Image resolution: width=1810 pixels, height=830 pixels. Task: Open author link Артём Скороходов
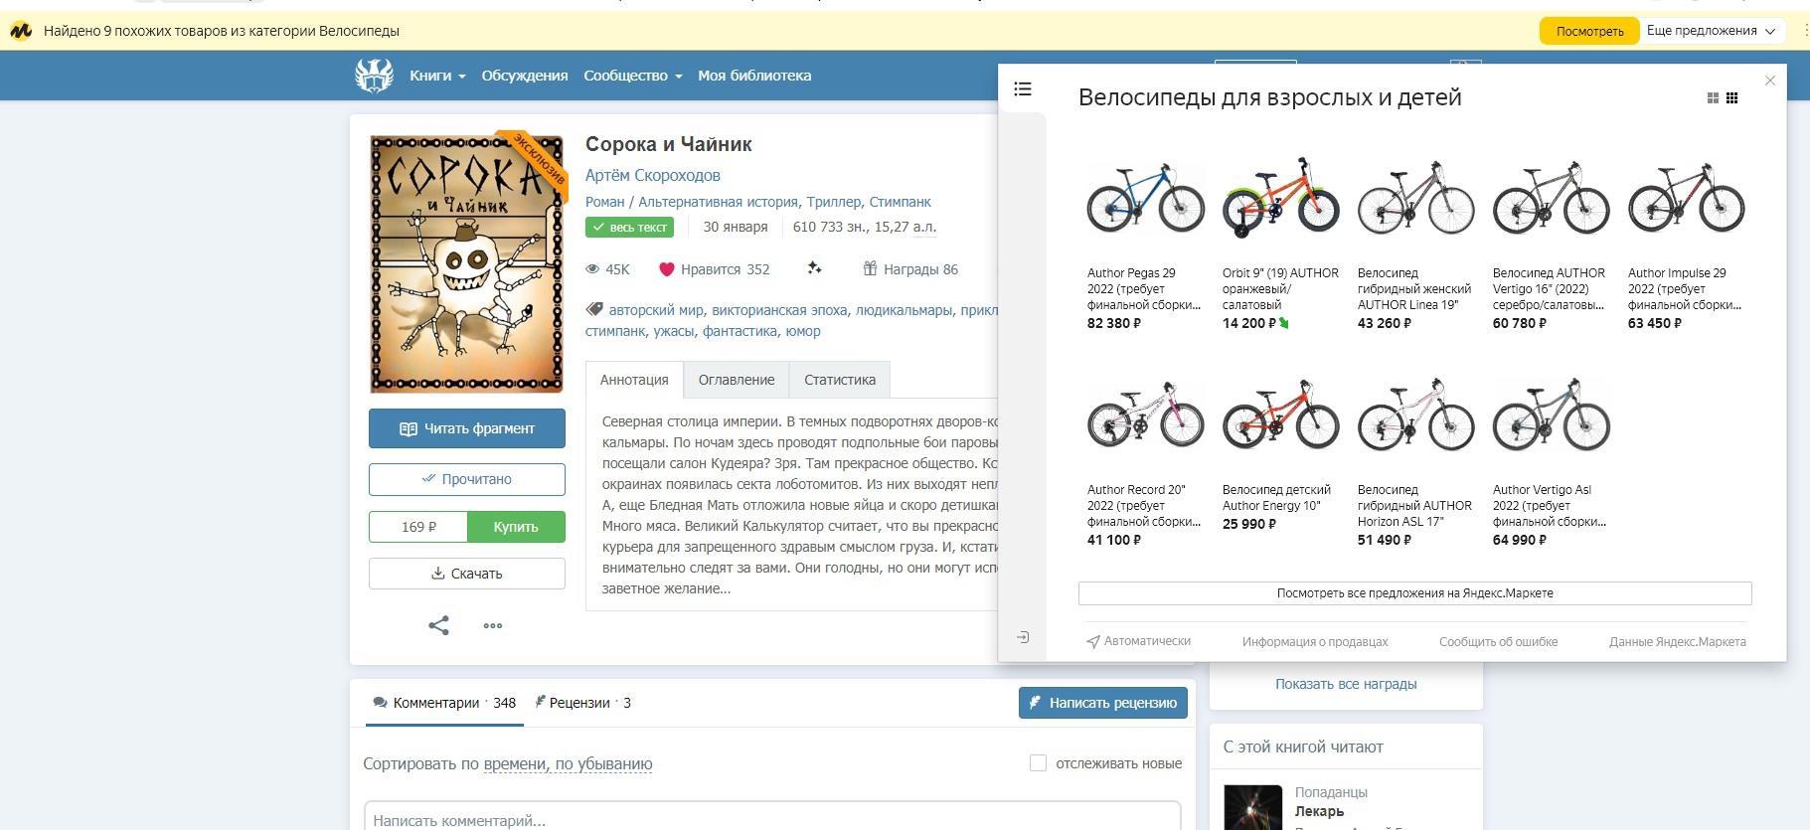point(653,175)
